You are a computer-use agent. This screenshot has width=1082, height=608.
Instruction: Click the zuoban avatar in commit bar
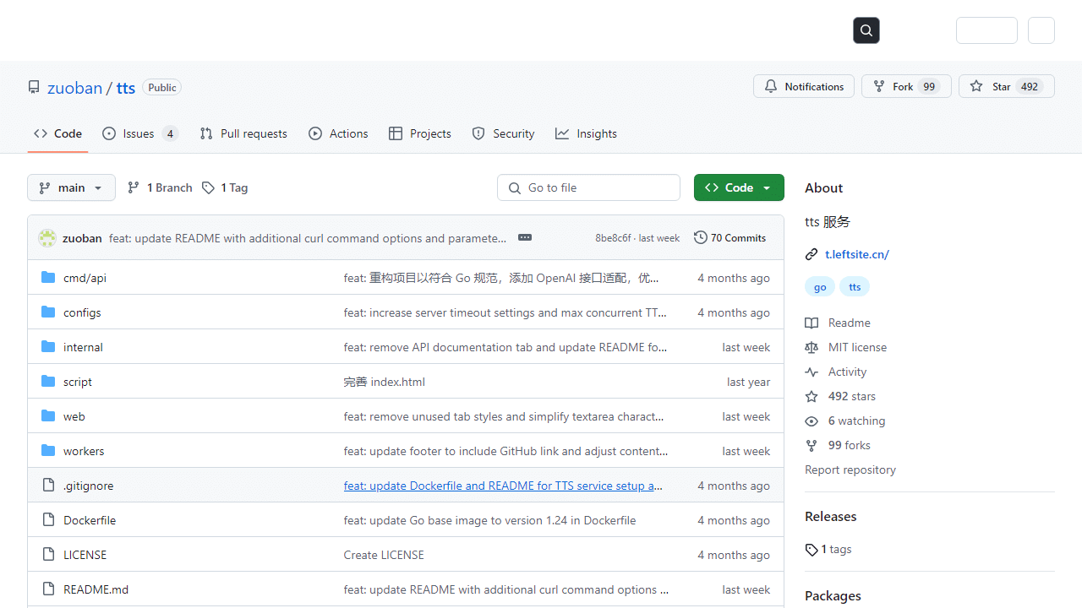[x=47, y=238]
